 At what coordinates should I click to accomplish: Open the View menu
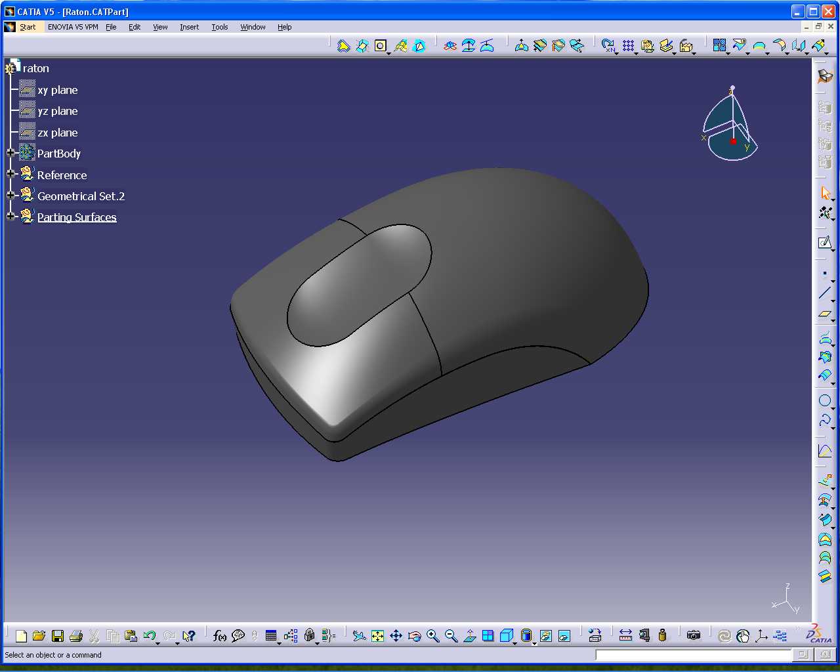[160, 27]
